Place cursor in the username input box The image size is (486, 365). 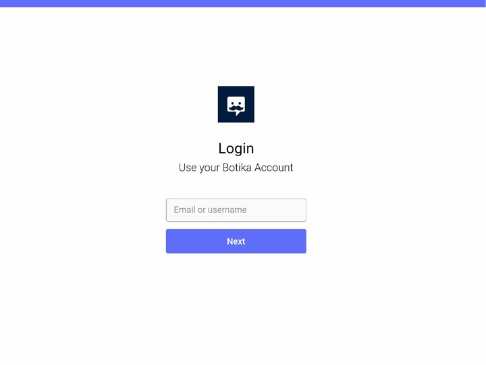[236, 210]
